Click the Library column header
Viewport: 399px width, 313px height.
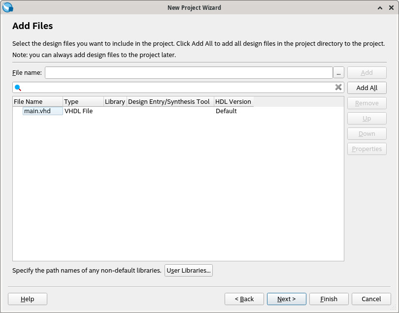pos(115,102)
